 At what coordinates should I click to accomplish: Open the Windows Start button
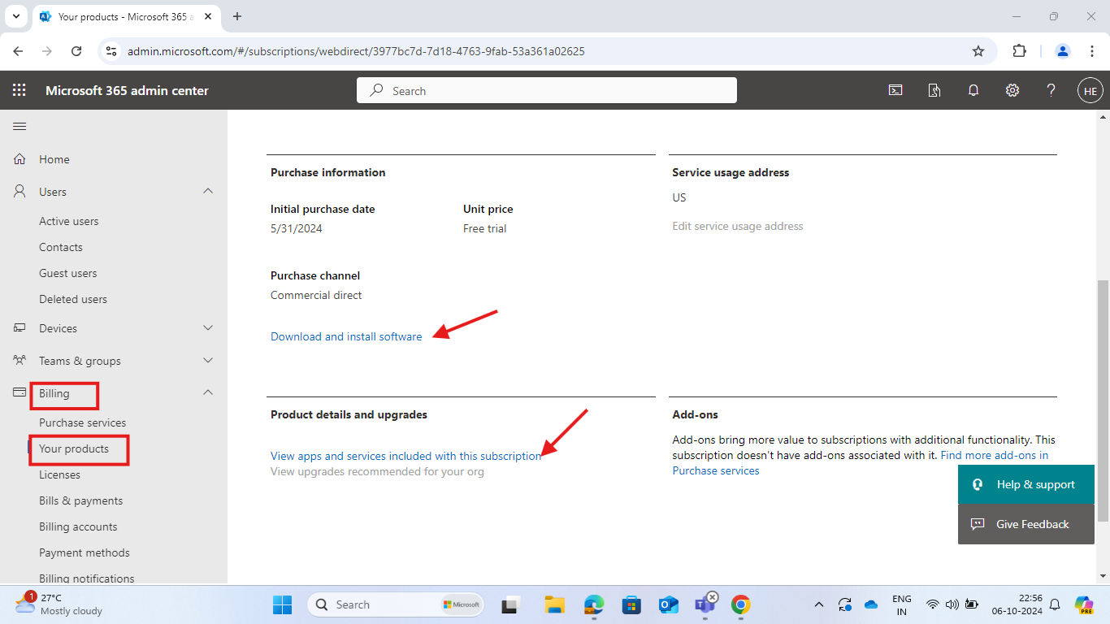point(282,604)
